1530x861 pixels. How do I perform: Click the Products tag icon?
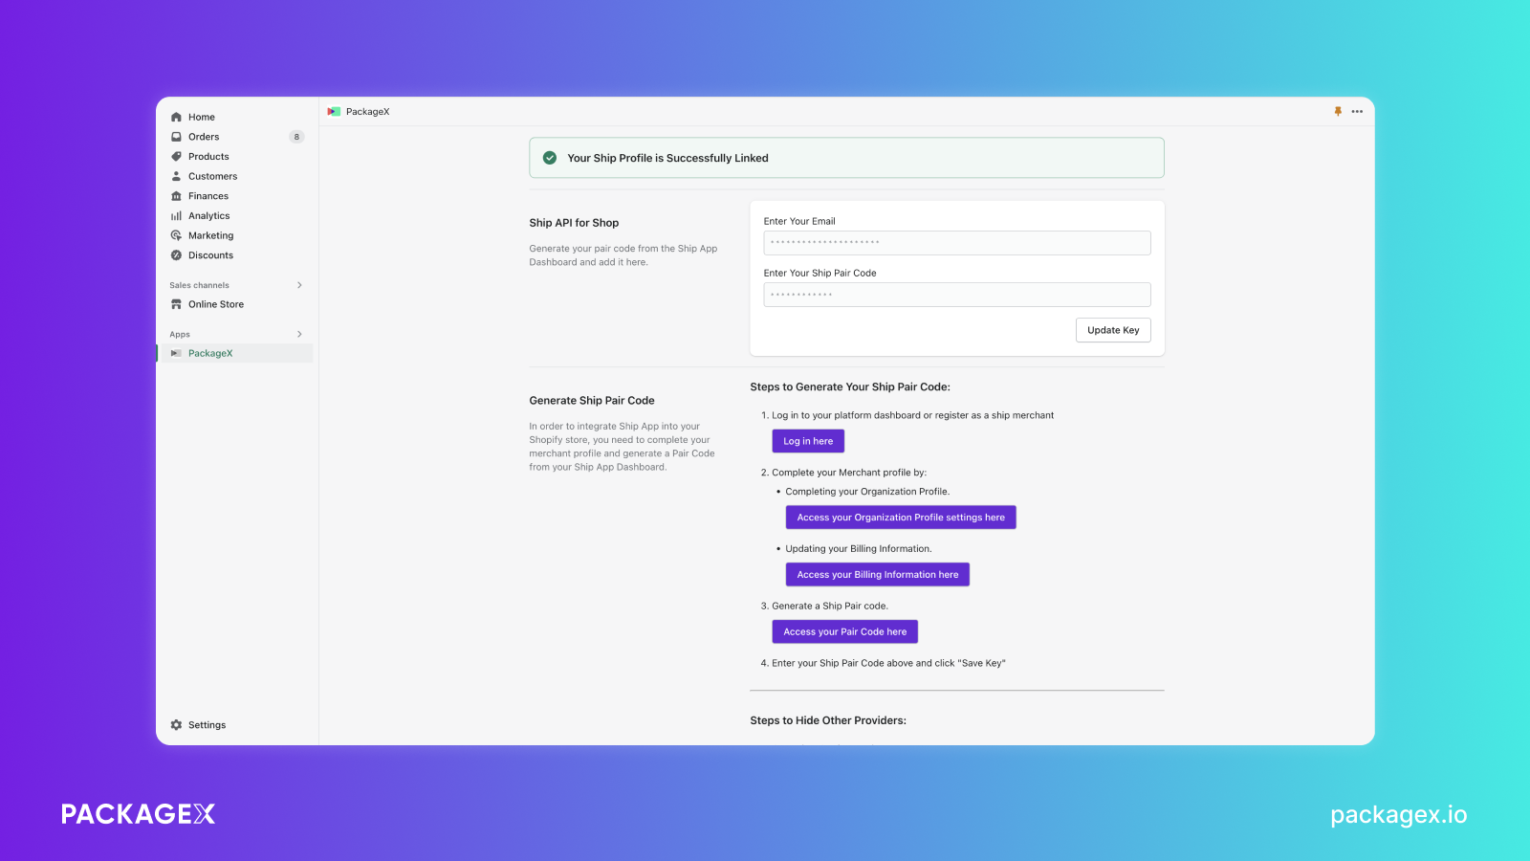tap(176, 157)
